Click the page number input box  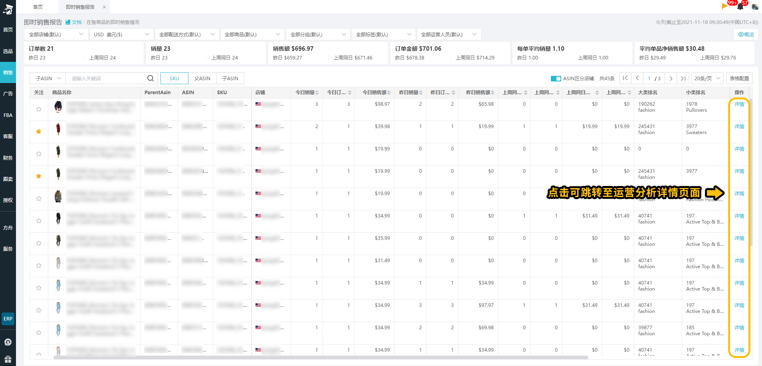(649, 78)
